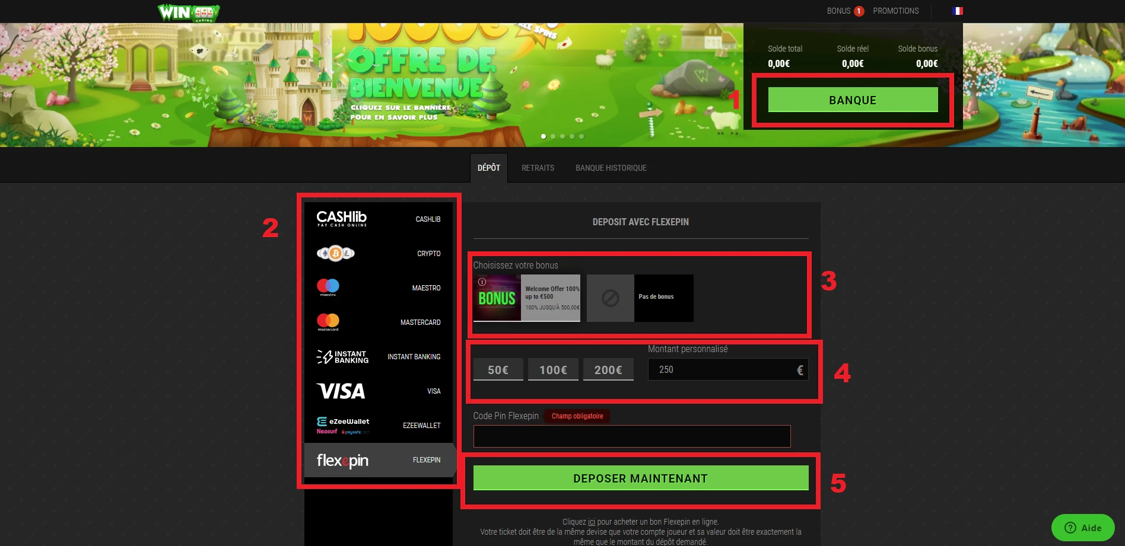This screenshot has width=1125, height=546.
Task: Select the CASHlib payment logo
Action: 341,218
